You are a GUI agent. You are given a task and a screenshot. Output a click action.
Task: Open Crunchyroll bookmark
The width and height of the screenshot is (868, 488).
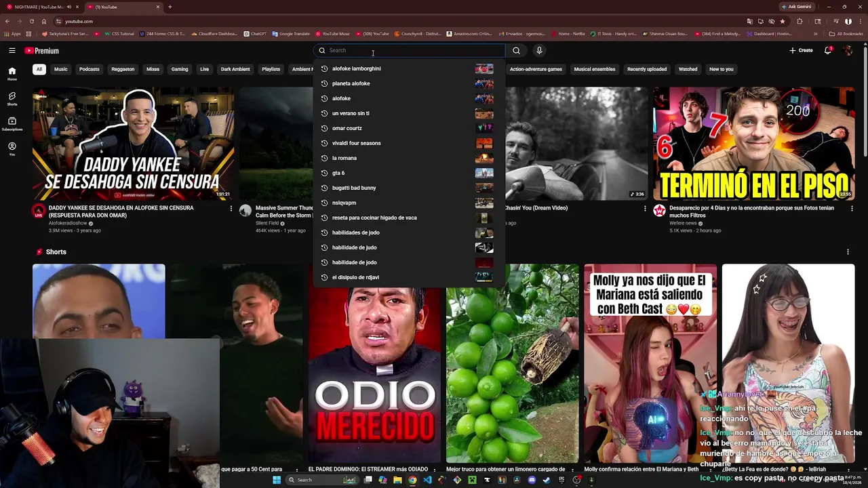pyautogui.click(x=419, y=34)
